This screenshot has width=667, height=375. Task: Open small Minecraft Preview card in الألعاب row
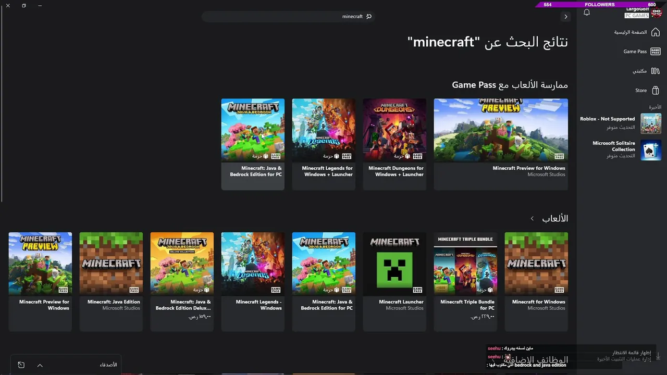[x=40, y=282]
